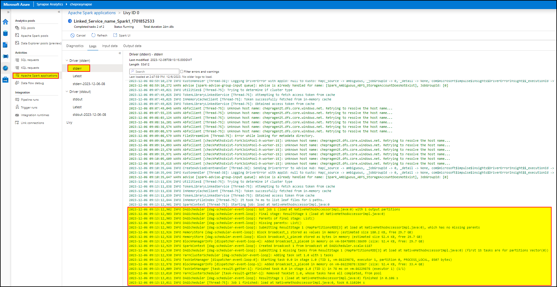Viewport: 557px width, 287px height.
Task: Enable the Filter errors and warnings checkbox
Action: 181,71
